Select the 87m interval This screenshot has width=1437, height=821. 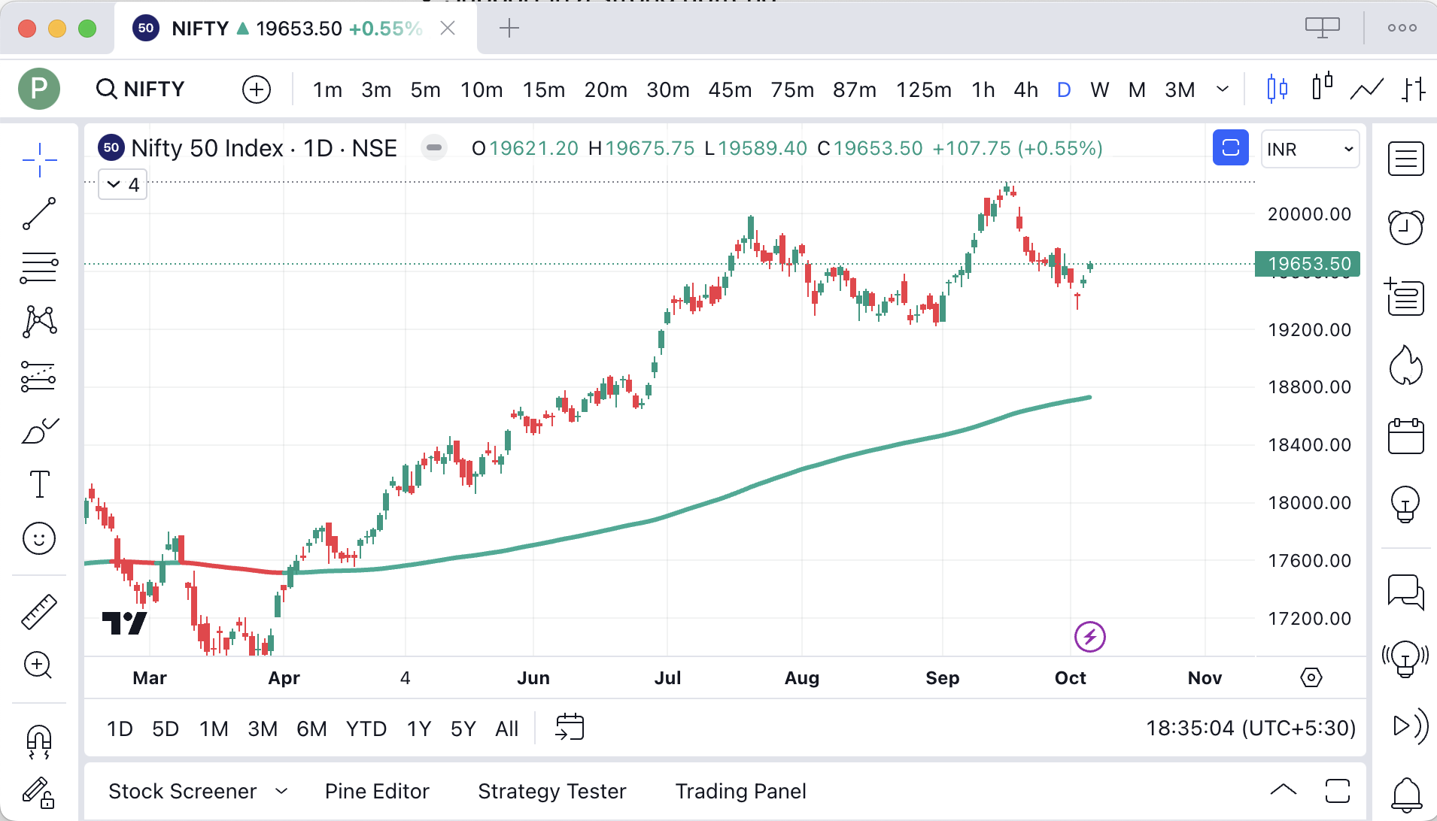point(855,89)
